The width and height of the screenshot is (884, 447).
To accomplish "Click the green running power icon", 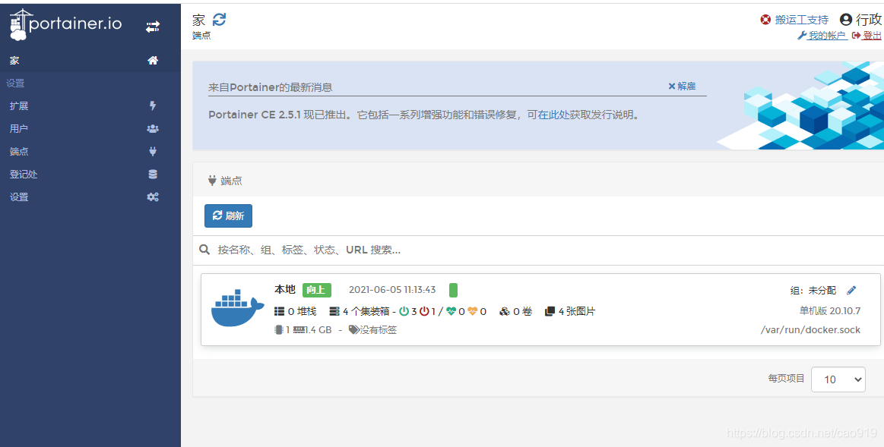I will pyautogui.click(x=404, y=311).
